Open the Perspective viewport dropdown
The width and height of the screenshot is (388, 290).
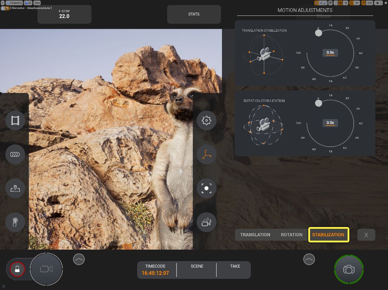click(x=14, y=3)
